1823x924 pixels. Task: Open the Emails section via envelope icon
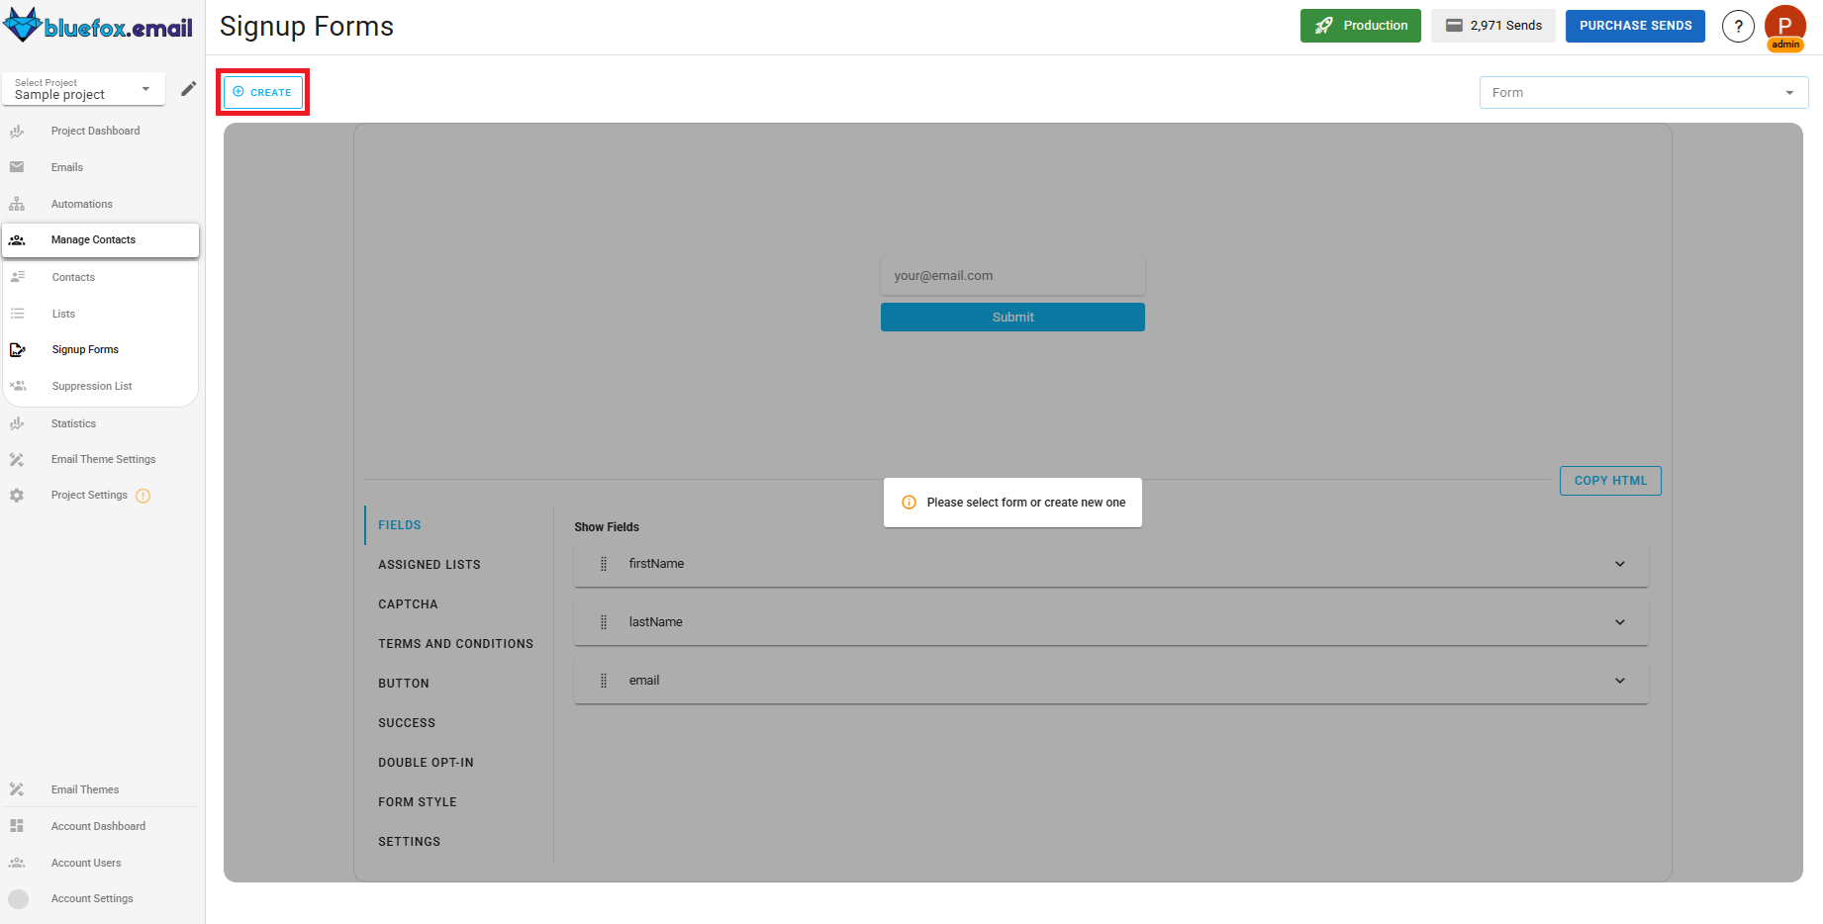17,166
